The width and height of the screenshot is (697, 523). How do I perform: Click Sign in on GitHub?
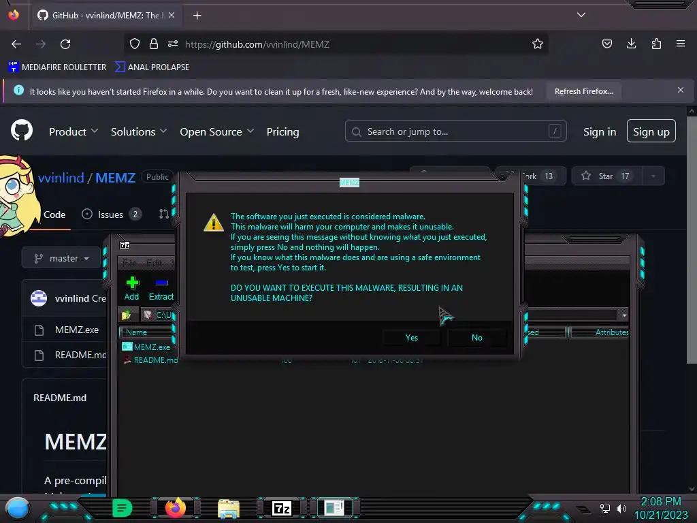600,131
